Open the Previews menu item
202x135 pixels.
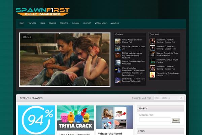(64, 23)
